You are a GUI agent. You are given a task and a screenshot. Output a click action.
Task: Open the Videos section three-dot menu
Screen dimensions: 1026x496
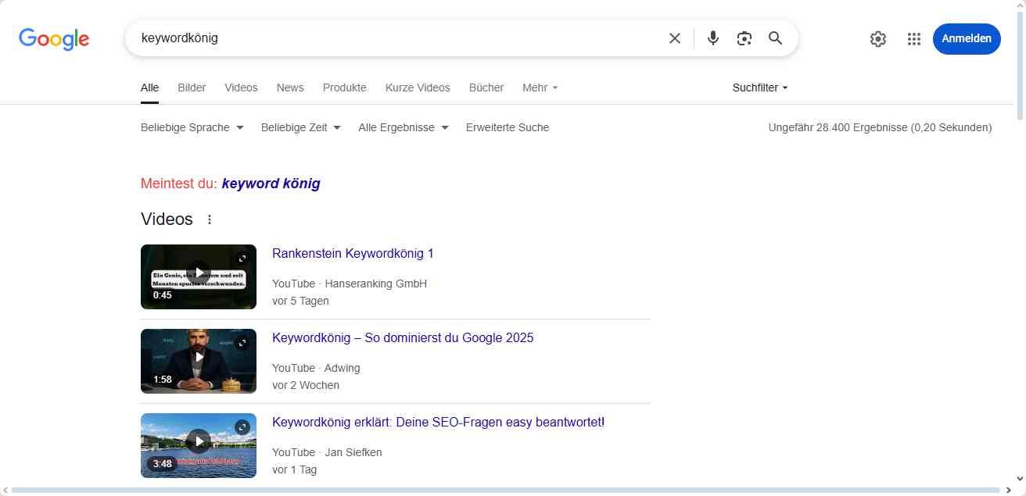click(210, 219)
